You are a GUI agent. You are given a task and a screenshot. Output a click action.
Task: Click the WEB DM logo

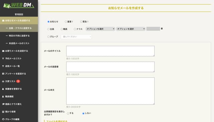(19, 5)
